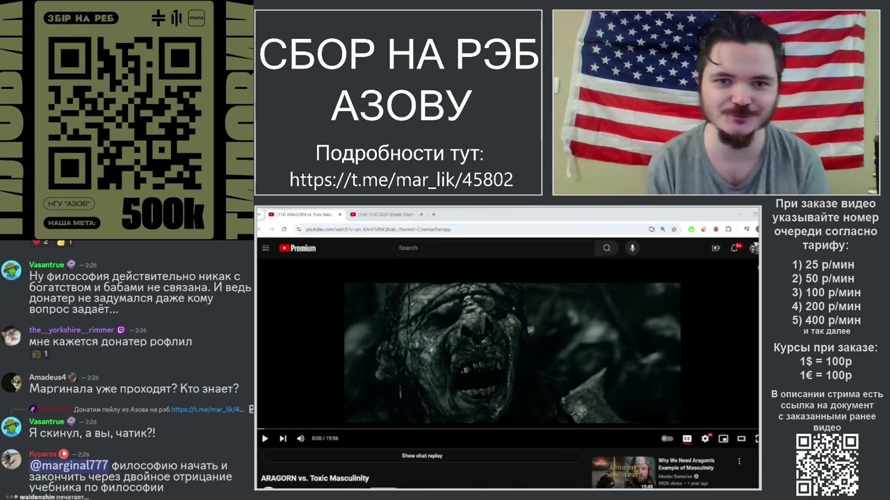The image size is (890, 500).
Task: Click Vasantrue username in first chat message
Action: click(47, 265)
